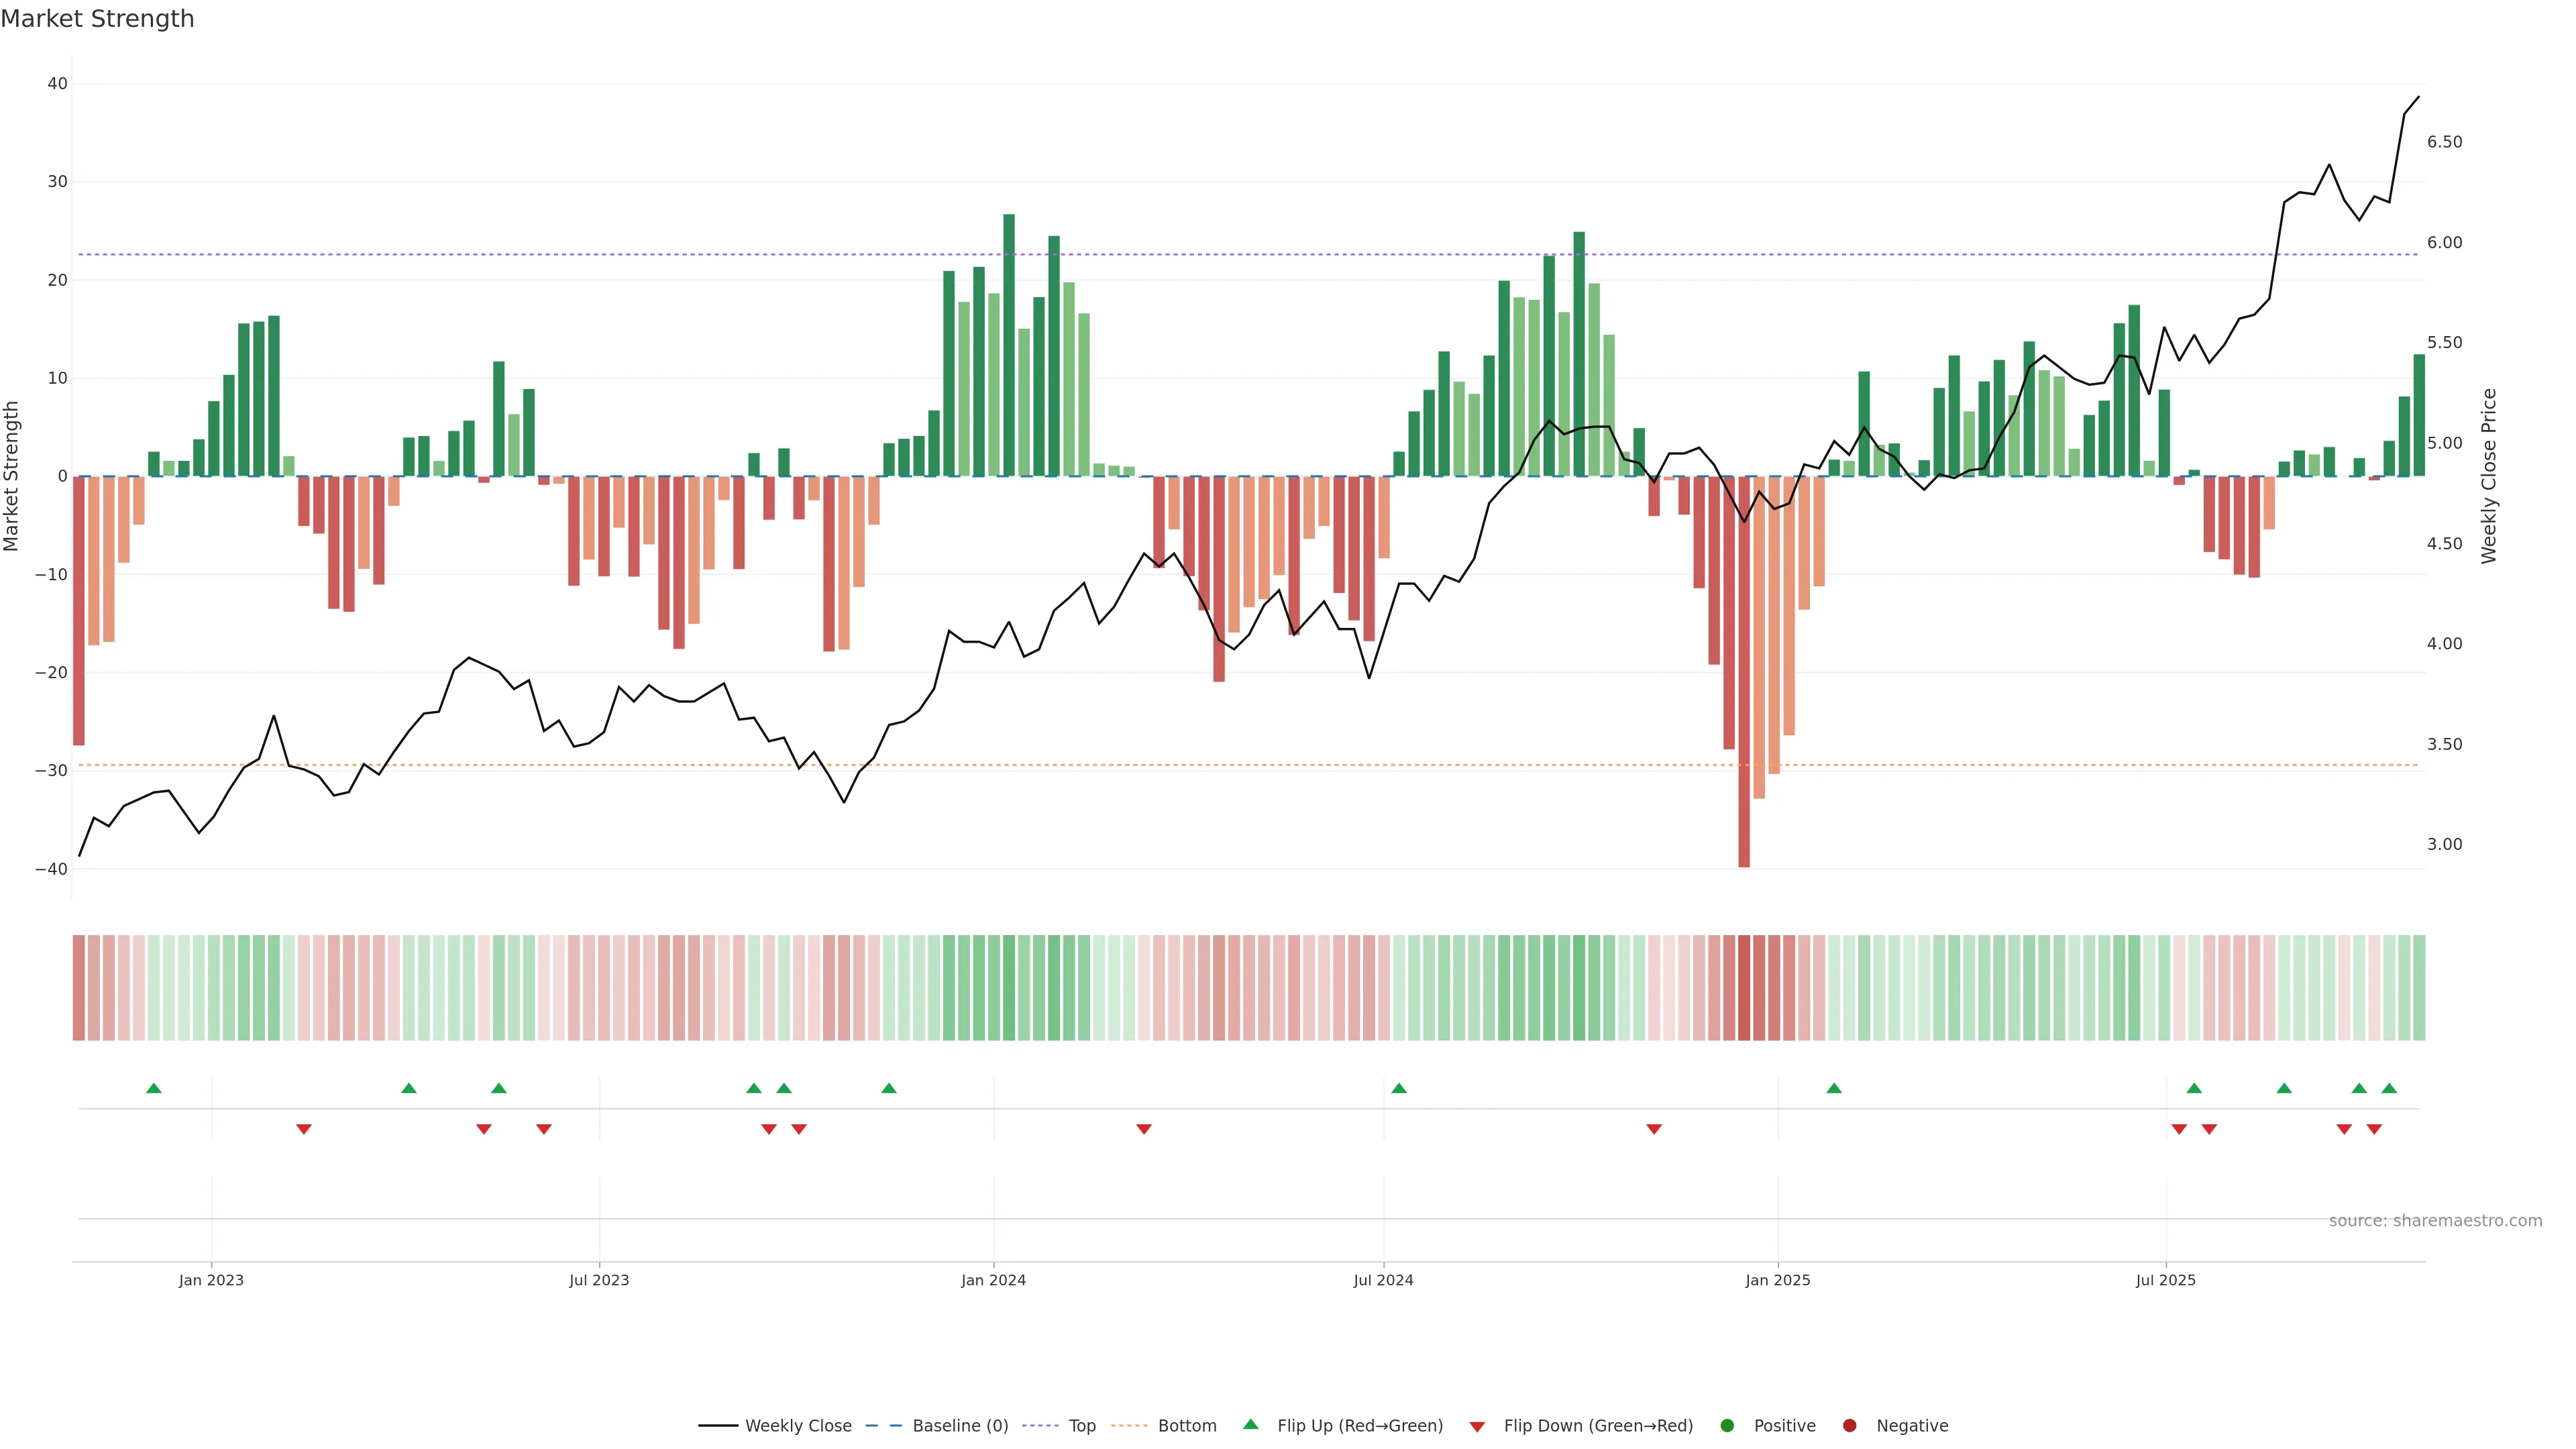Viewport: 2576px width, 1449px height.
Task: Click the rightmost green flip-up triangle marker
Action: coord(2389,1088)
